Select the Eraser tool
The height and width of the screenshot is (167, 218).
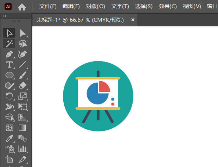click(23, 86)
